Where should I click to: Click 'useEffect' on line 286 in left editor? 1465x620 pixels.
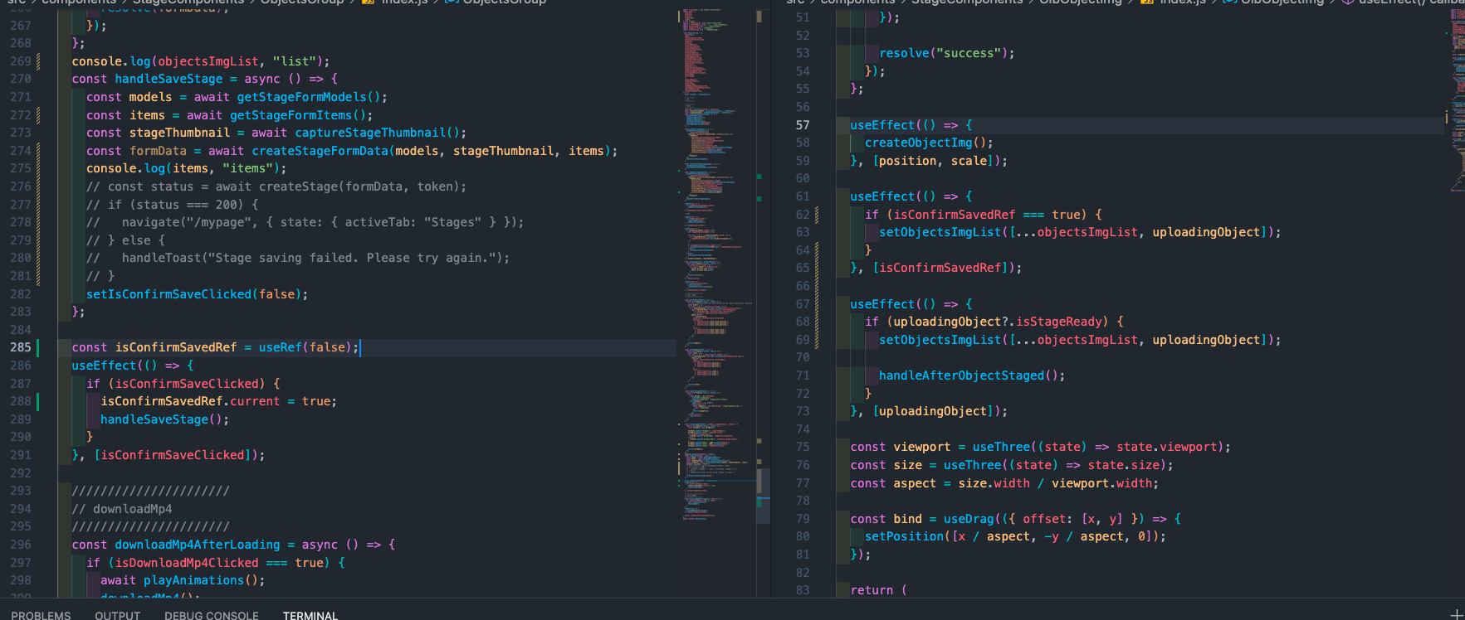point(104,366)
